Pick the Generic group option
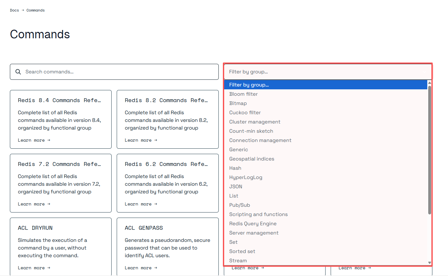The height and width of the screenshot is (276, 448). 326,150
